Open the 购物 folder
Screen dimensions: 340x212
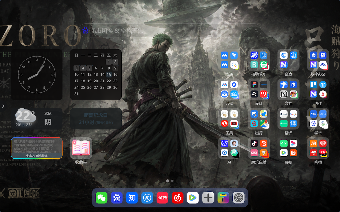pyautogui.click(x=318, y=148)
